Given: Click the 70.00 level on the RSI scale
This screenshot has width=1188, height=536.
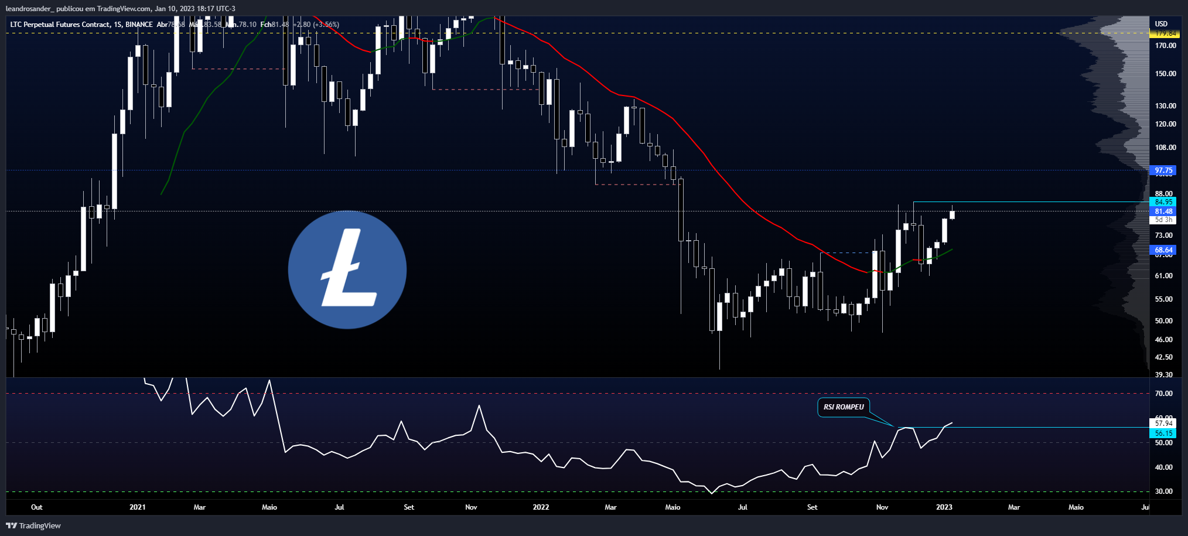Looking at the screenshot, I should click(x=1163, y=394).
